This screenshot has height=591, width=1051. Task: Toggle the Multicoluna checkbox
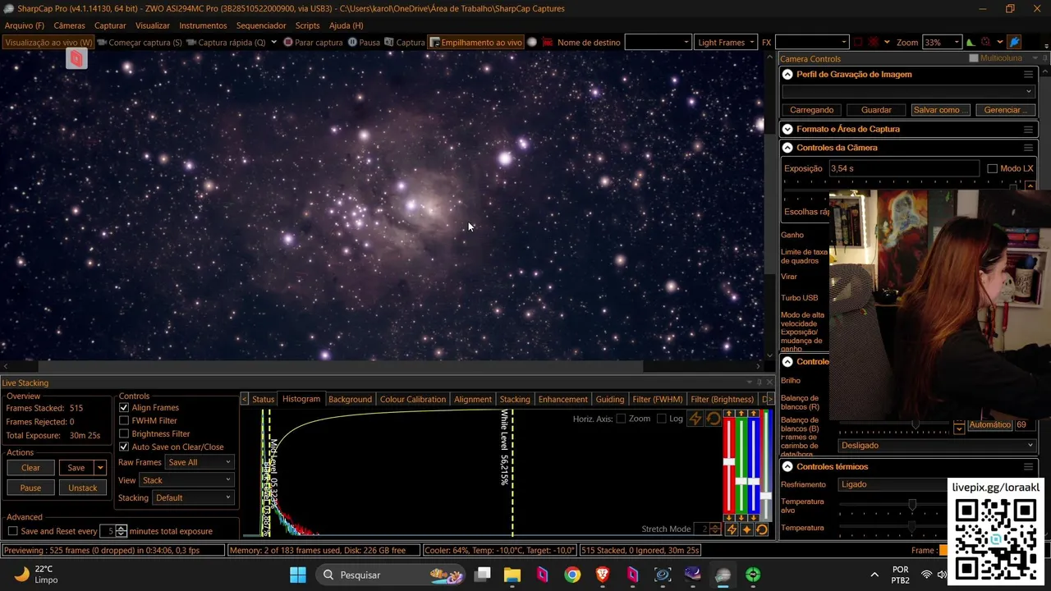[x=974, y=59]
